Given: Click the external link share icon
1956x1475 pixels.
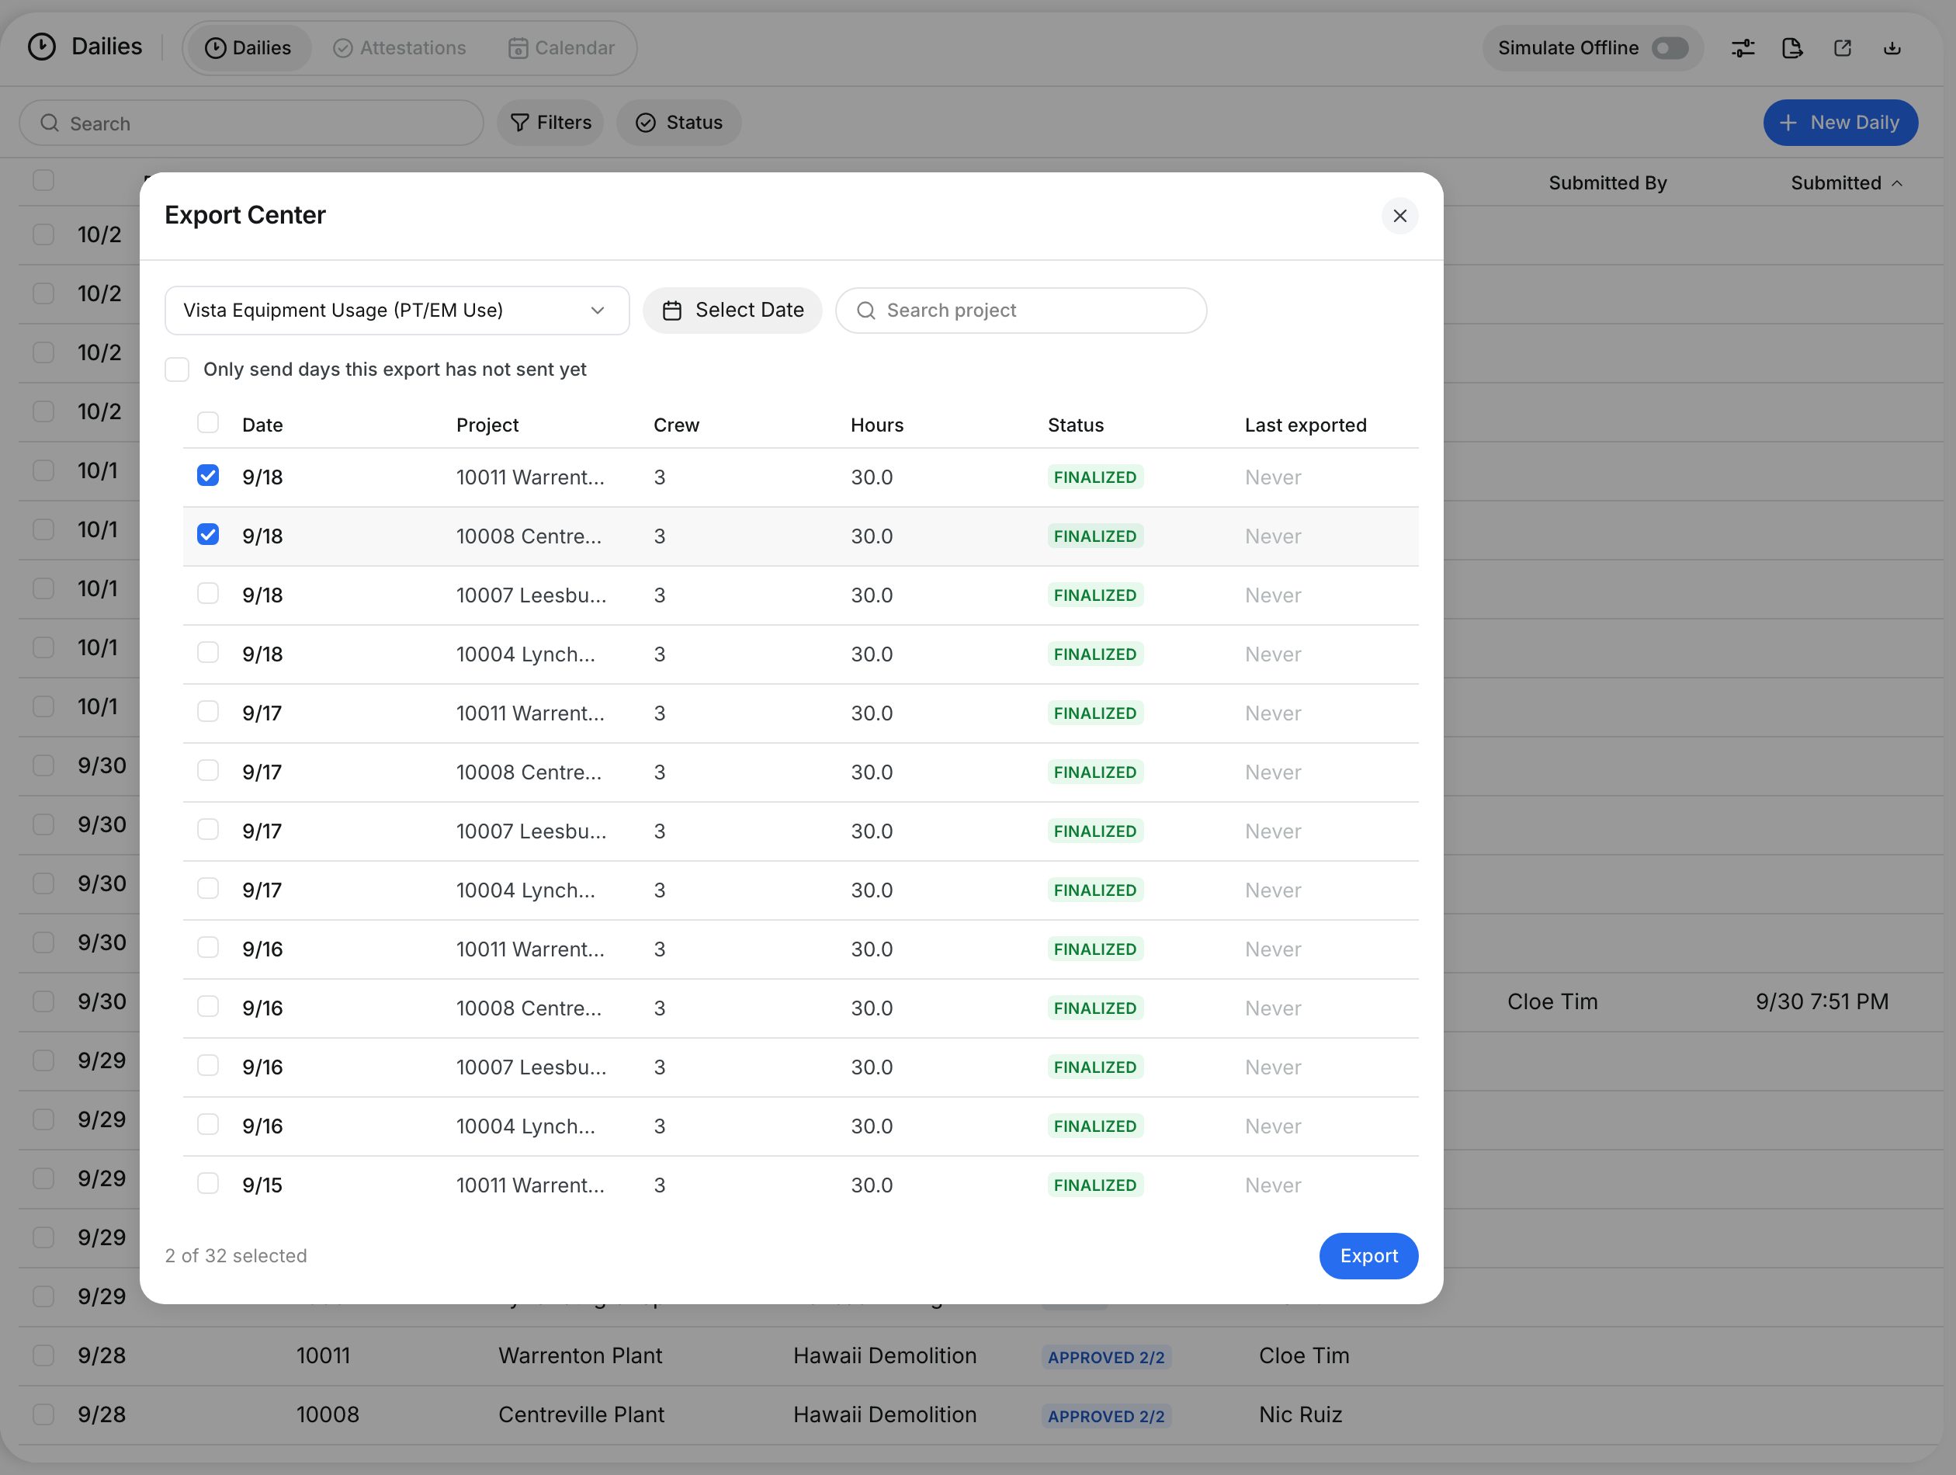Looking at the screenshot, I should point(1842,48).
